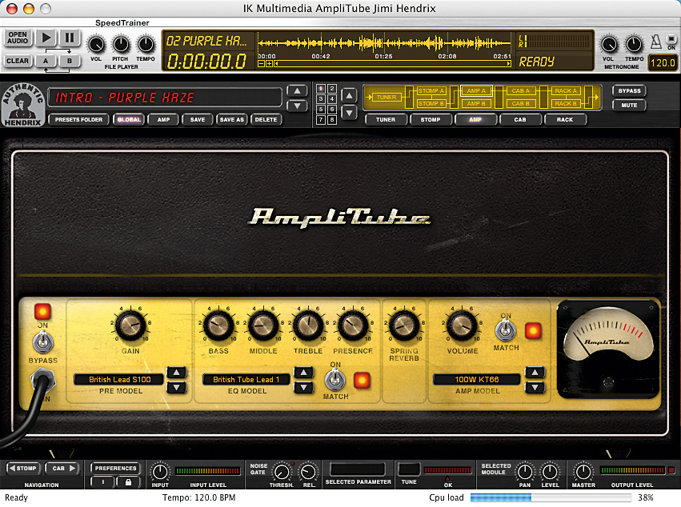Click the metronome icon
This screenshot has height=507, width=681.
[656, 42]
